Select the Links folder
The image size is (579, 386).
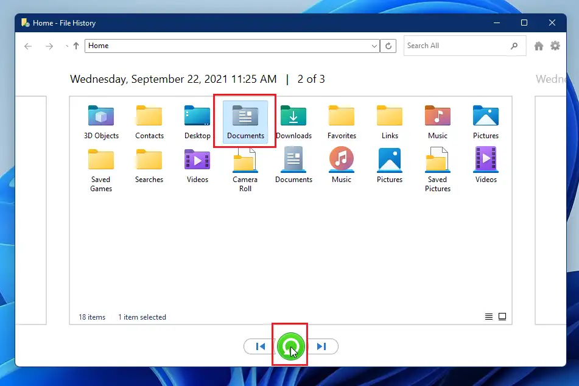click(x=390, y=122)
